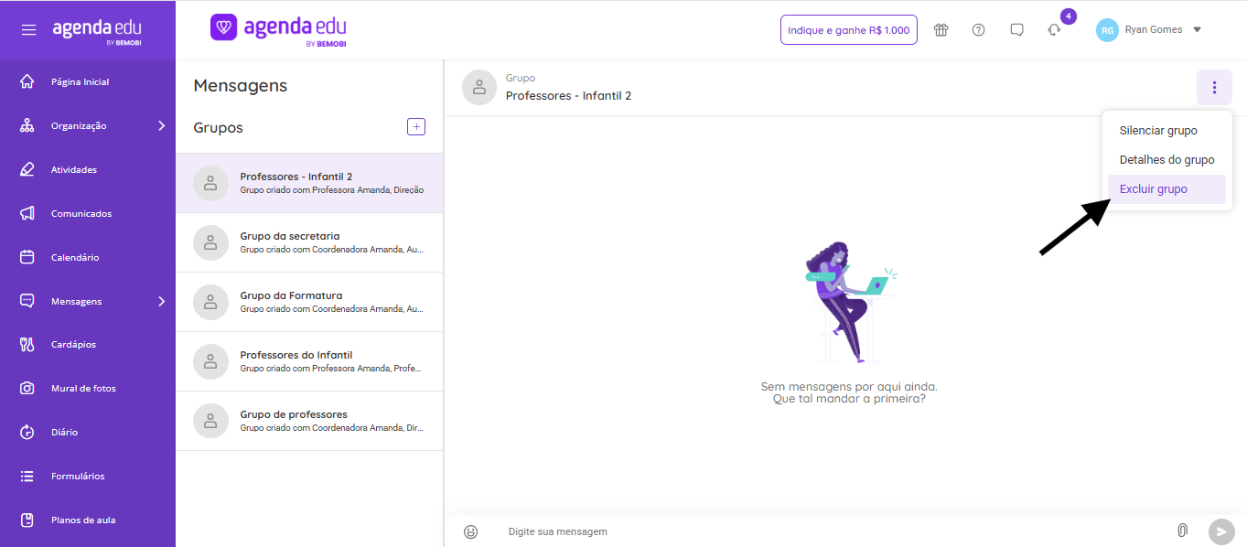
Task: Click the Organização hierarchy icon
Action: pyautogui.click(x=27, y=125)
